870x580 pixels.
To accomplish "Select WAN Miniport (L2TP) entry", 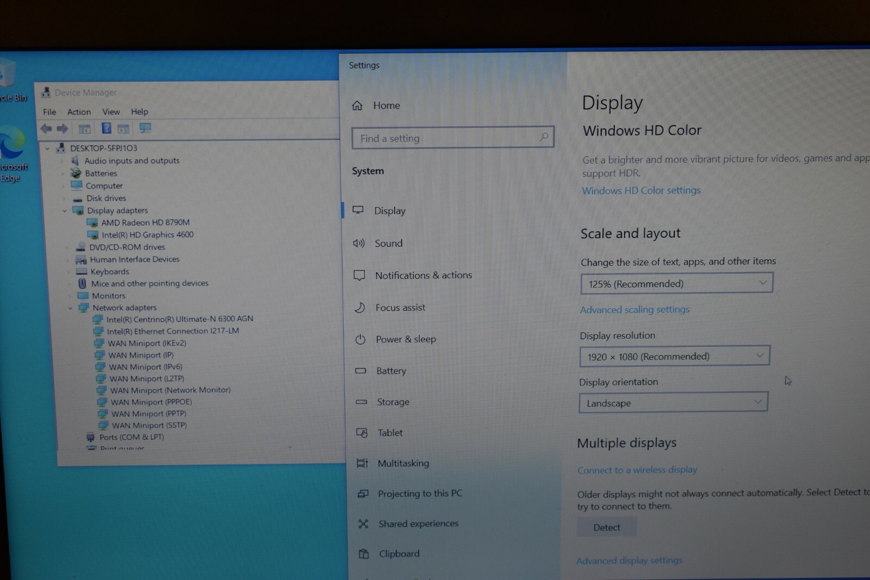I will coord(147,379).
